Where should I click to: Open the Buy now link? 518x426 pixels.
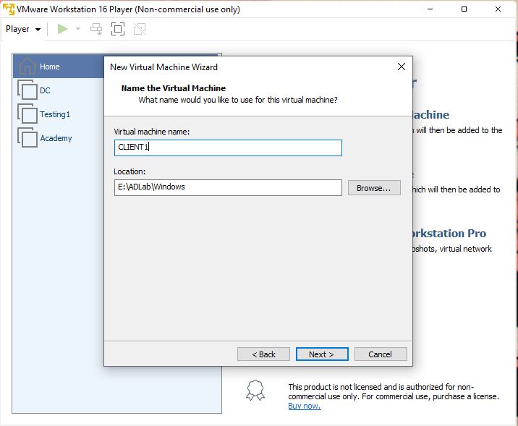point(305,406)
